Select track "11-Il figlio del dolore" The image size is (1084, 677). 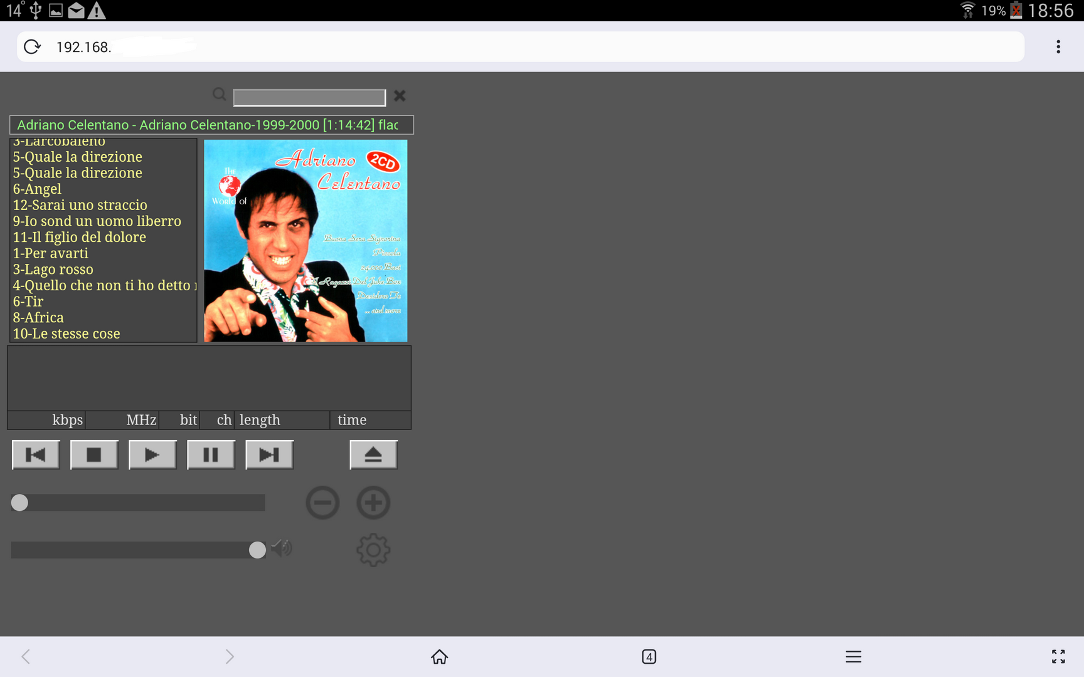point(80,238)
